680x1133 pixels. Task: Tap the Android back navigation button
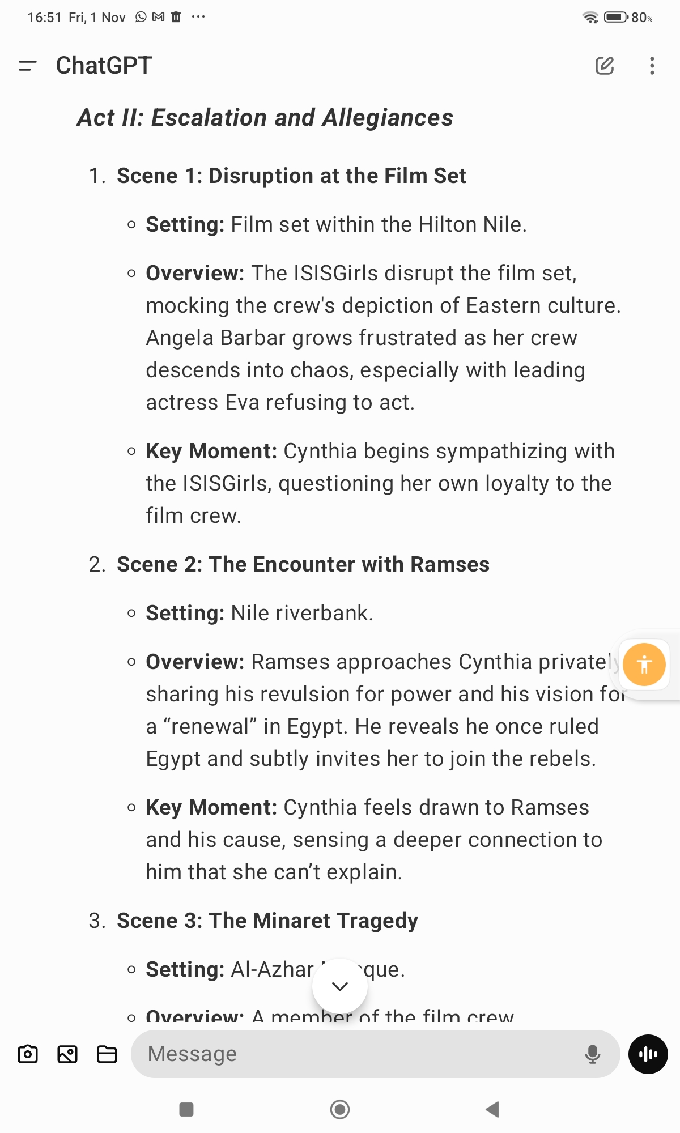(492, 1109)
